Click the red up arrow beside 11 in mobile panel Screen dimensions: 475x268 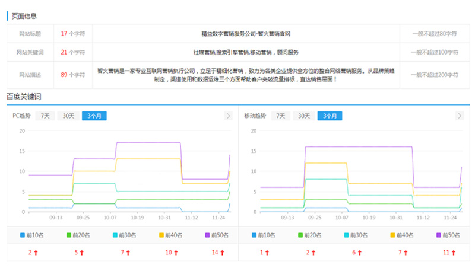coord(454,253)
